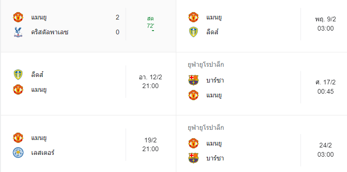Viewport: 347px width, 172px height.
Task: Open เลสเตอร์ team name
Action: tap(43, 153)
